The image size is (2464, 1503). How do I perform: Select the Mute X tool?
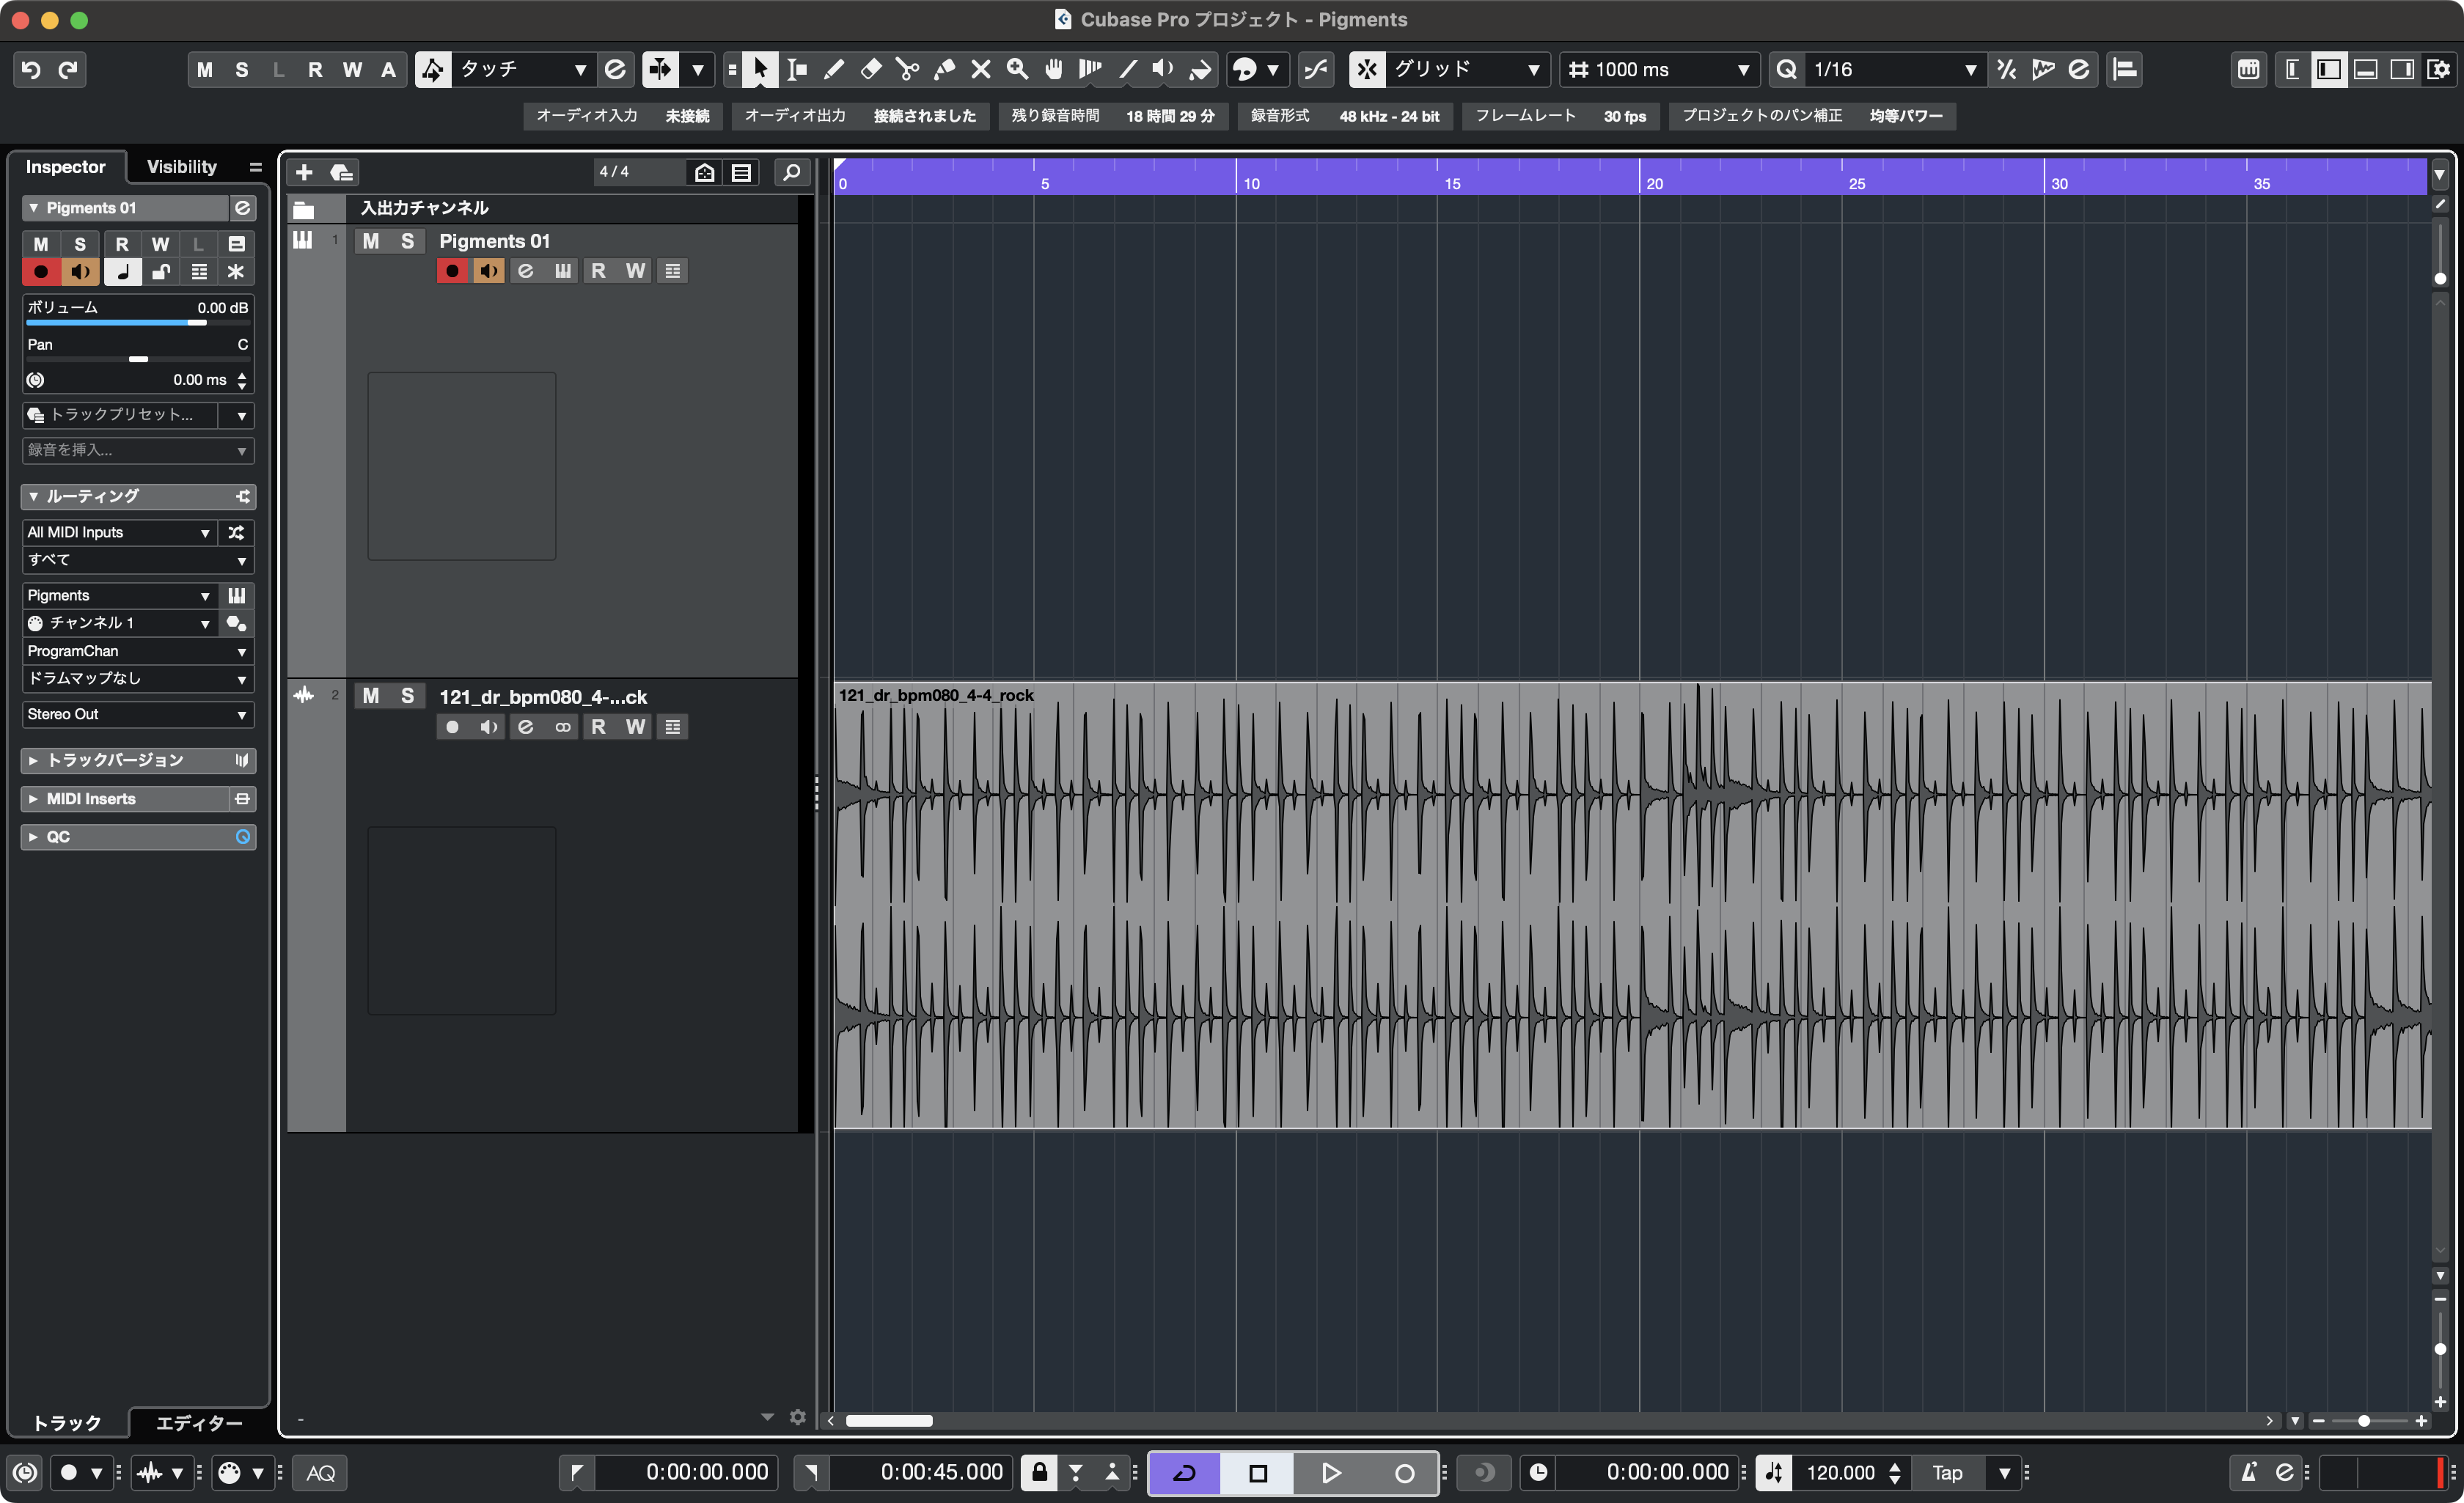(981, 69)
